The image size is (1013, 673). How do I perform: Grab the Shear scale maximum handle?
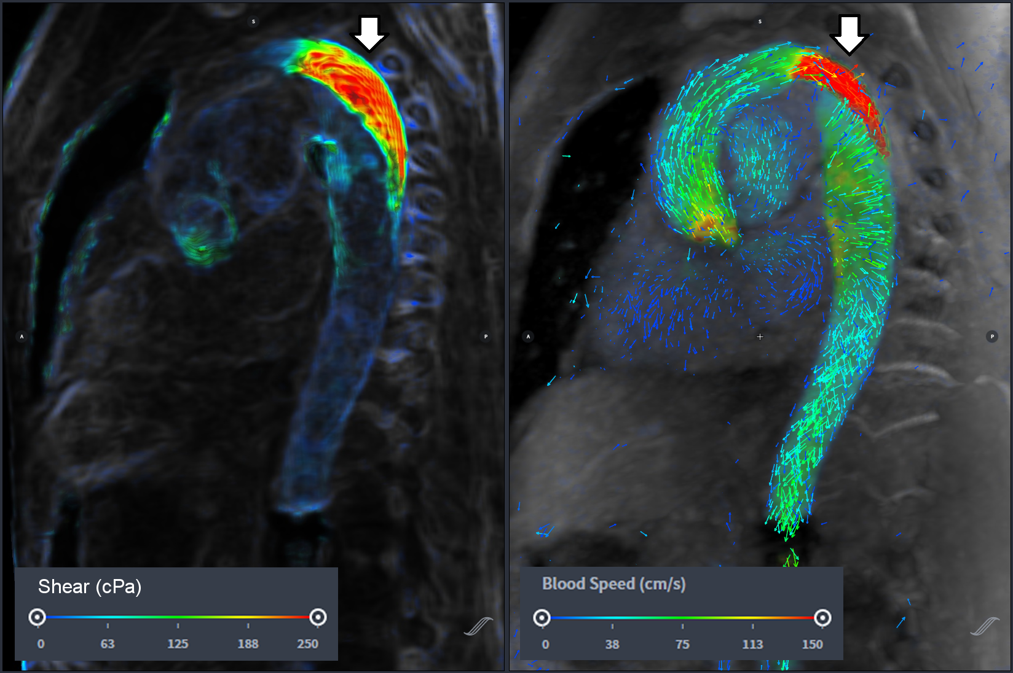[318, 617]
